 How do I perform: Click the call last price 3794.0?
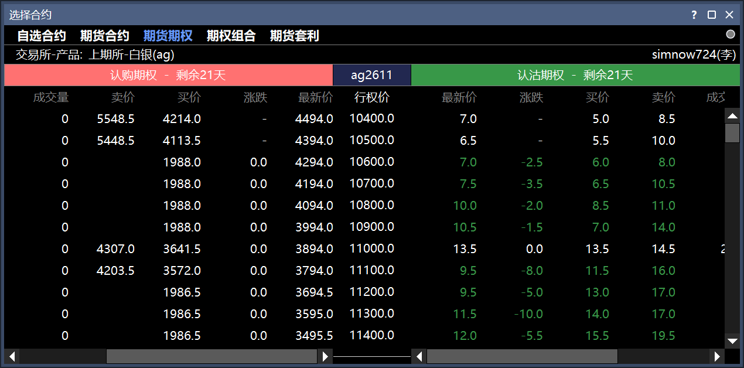315,271
